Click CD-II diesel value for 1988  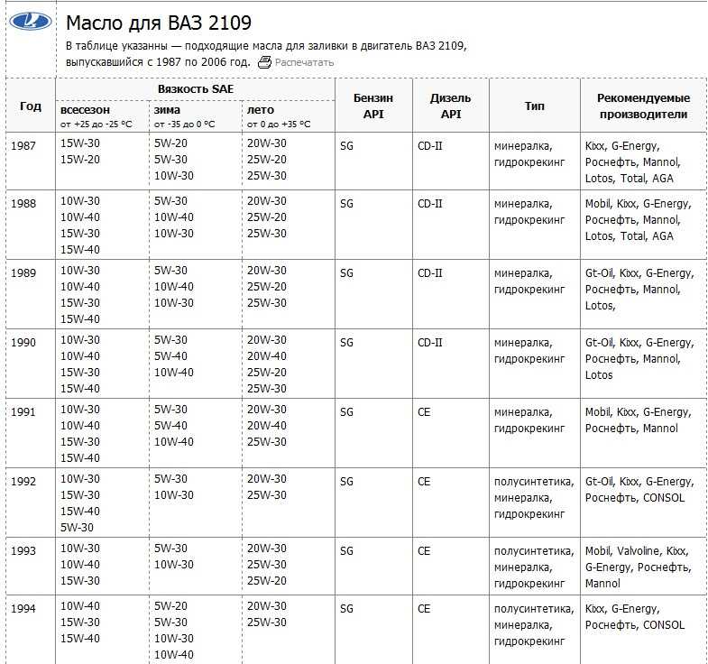tap(430, 204)
